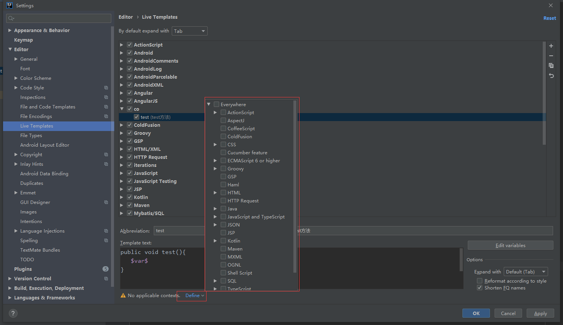Open File and Code Templates settings
The image size is (563, 325).
coord(48,107)
